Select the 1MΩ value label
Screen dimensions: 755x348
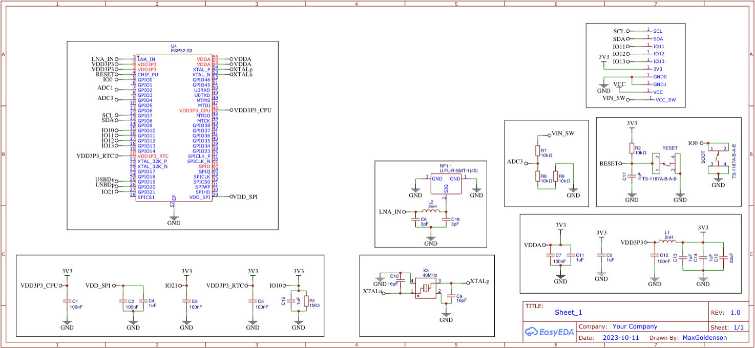coord(314,305)
